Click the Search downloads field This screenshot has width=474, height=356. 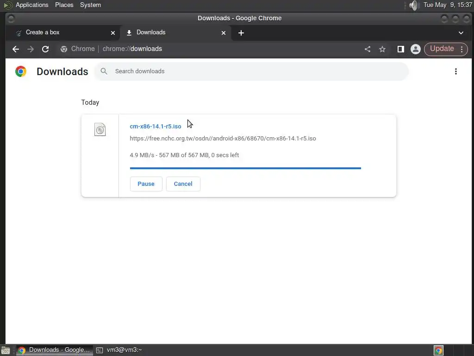(x=251, y=71)
